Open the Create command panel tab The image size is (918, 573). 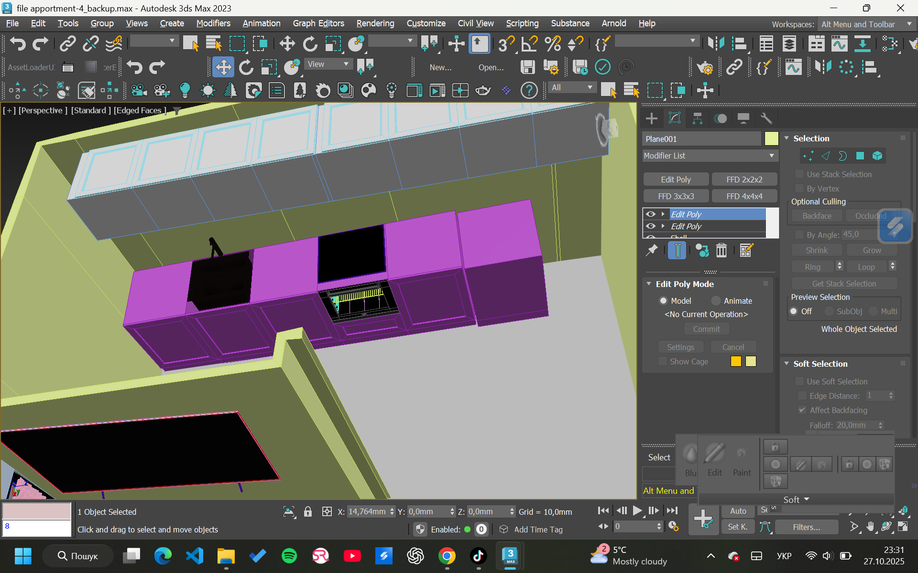tap(651, 118)
